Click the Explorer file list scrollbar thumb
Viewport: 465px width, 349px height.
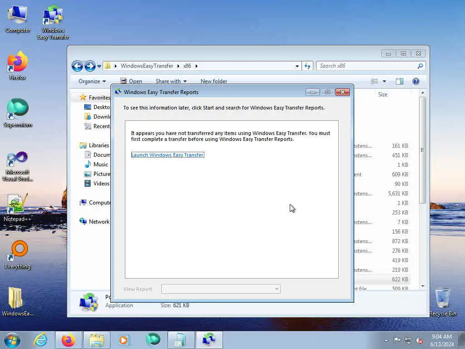(x=422, y=150)
